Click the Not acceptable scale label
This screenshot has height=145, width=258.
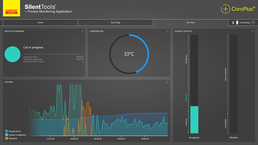click(225, 74)
